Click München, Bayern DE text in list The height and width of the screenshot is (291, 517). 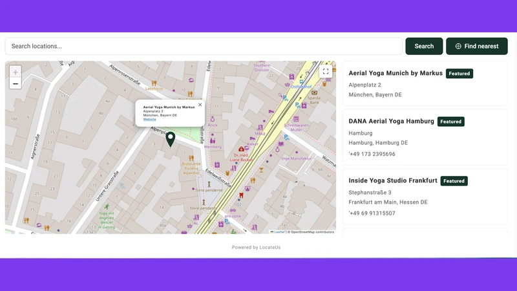click(x=375, y=94)
